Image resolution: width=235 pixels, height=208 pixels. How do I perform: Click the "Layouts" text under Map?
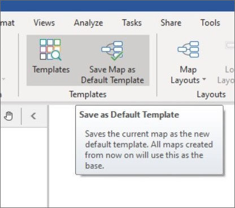[x=185, y=80]
